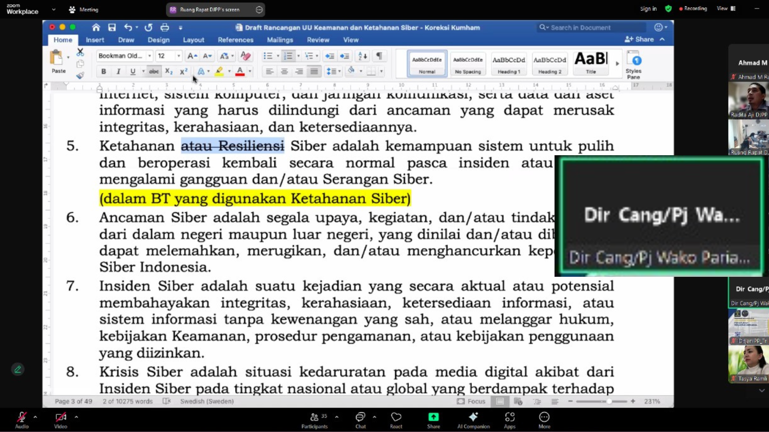
Task: Unmute audio in Zoom
Action: point(22,420)
